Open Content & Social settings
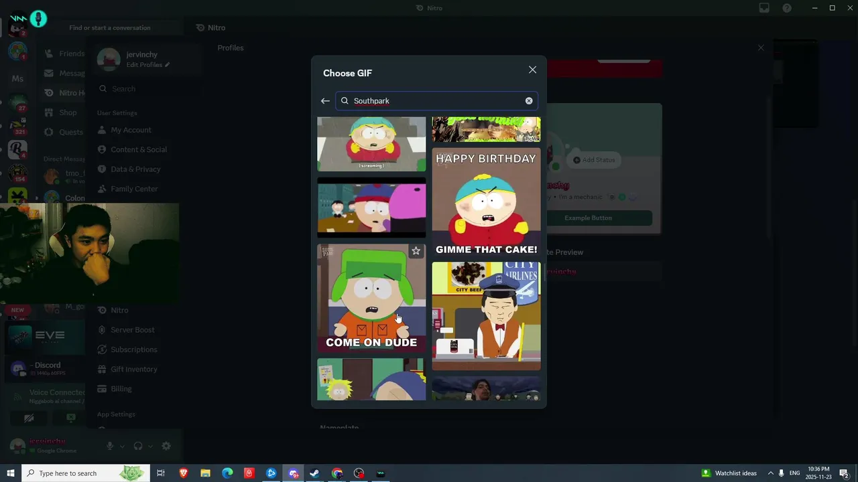The width and height of the screenshot is (858, 482). (139, 149)
